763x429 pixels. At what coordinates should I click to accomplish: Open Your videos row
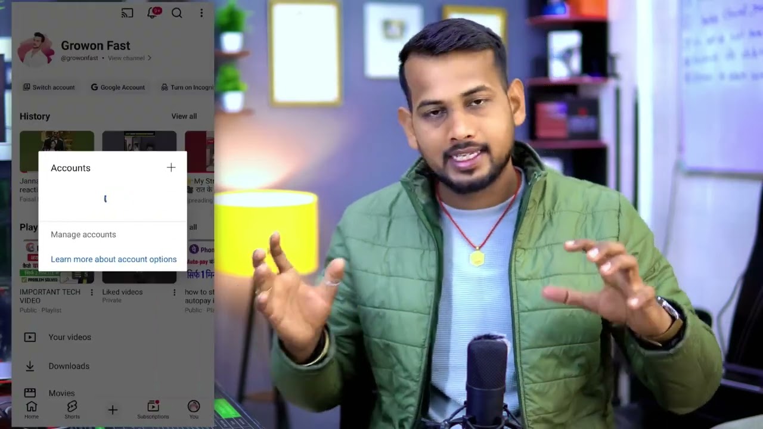point(113,337)
